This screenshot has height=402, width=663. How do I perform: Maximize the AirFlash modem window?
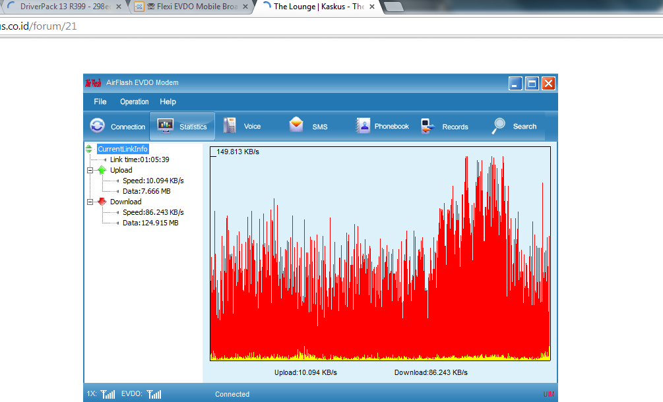[532, 84]
